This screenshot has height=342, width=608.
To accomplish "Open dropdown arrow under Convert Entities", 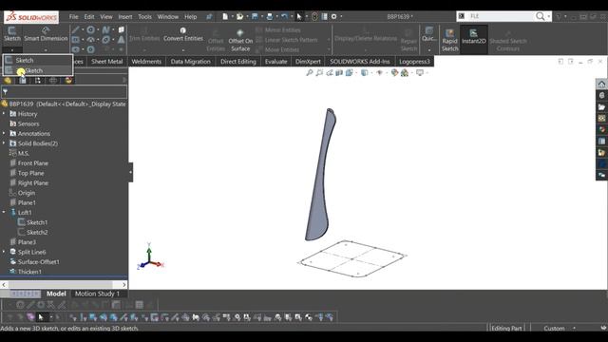I will pyautogui.click(x=183, y=49).
